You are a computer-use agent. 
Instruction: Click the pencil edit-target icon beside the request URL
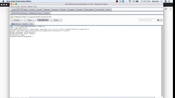[11, 17]
